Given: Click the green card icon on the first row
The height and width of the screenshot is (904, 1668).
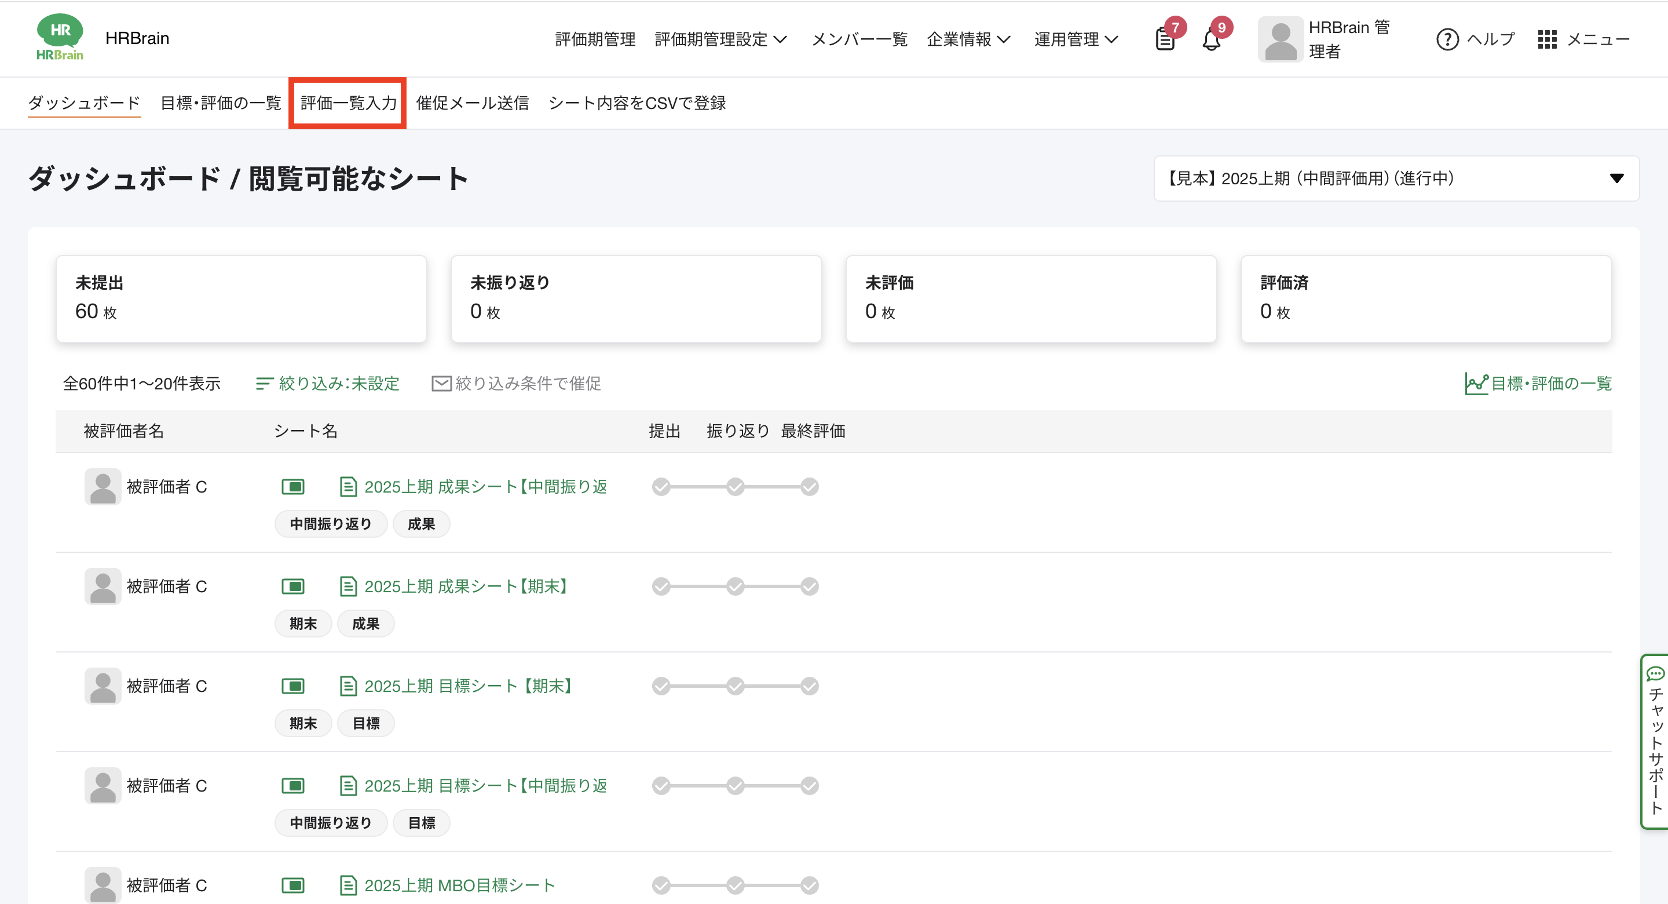Looking at the screenshot, I should 292,487.
